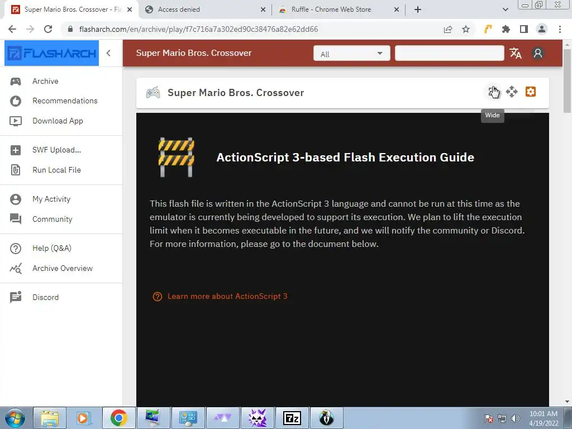The width and height of the screenshot is (572, 429).
Task: Open the user account icon in header
Action: (x=538, y=53)
